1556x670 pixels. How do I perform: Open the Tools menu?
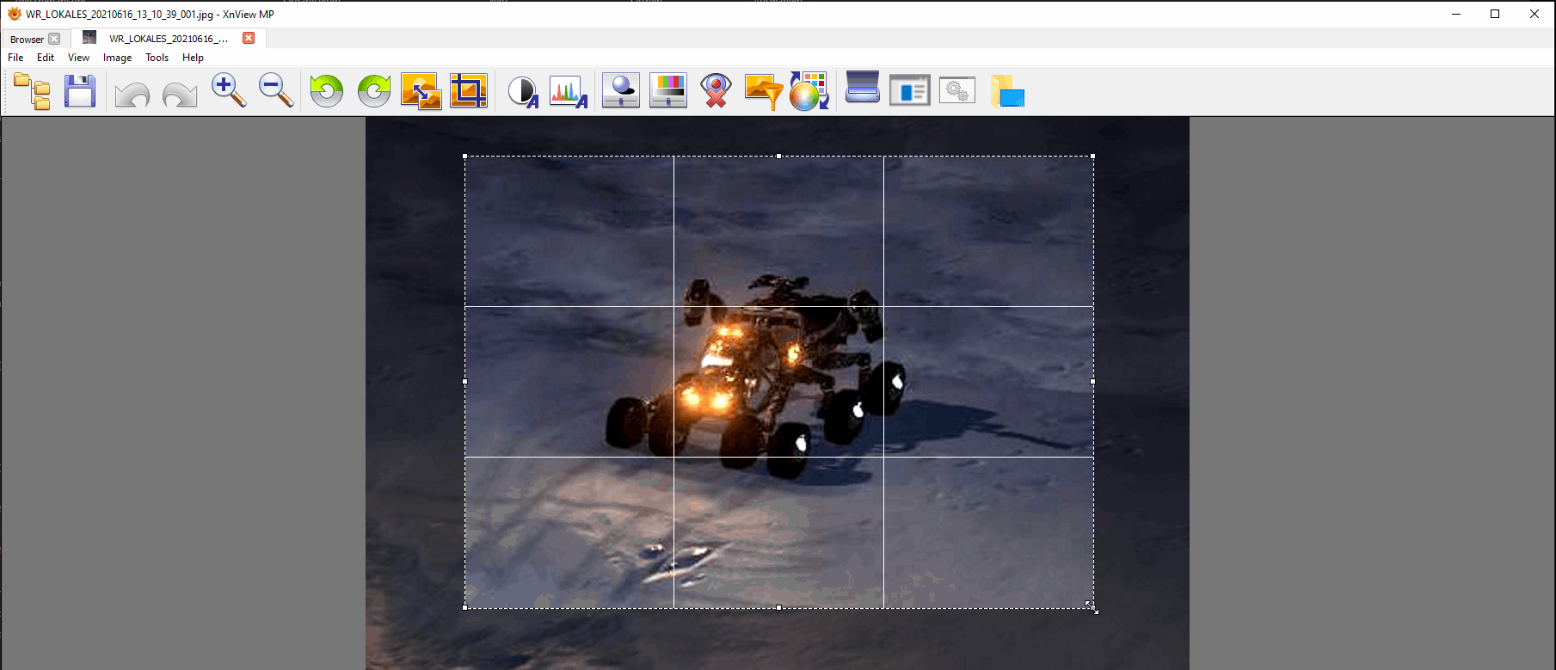157,58
